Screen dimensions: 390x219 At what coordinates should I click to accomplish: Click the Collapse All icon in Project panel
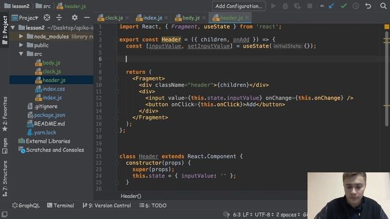coord(59,18)
